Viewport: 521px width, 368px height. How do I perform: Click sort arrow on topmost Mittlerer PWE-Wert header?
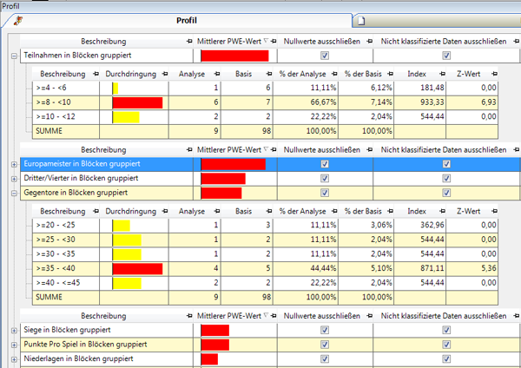click(x=267, y=41)
